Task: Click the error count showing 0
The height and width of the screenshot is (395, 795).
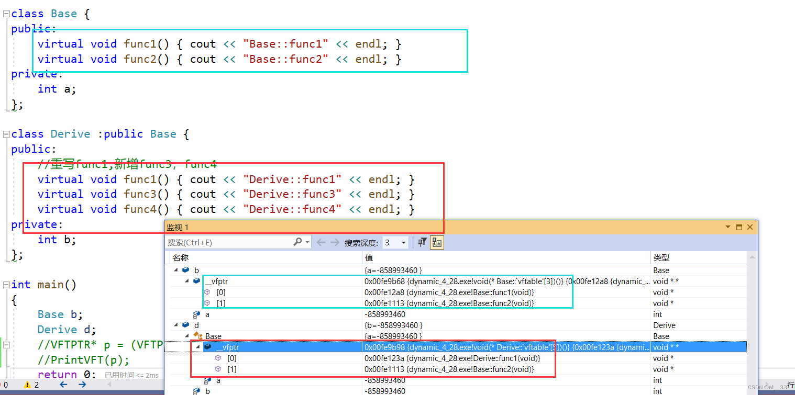Action: tap(6, 385)
